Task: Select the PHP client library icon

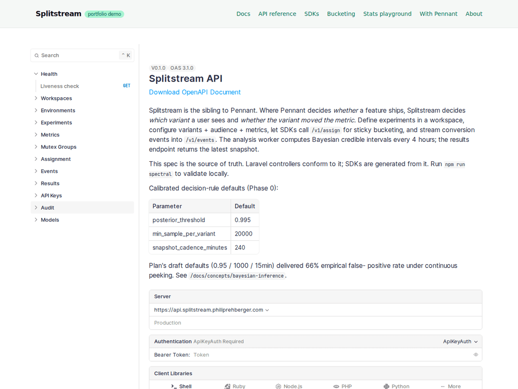Action: coord(336,386)
